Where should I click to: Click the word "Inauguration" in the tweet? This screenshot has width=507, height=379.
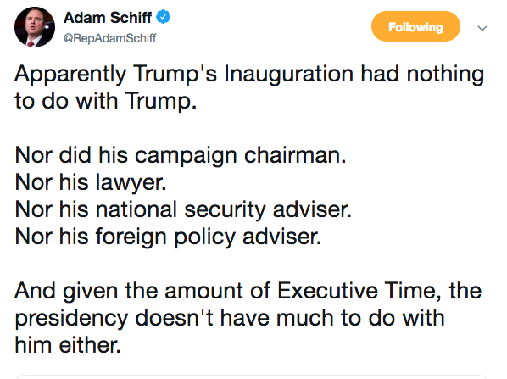point(288,75)
